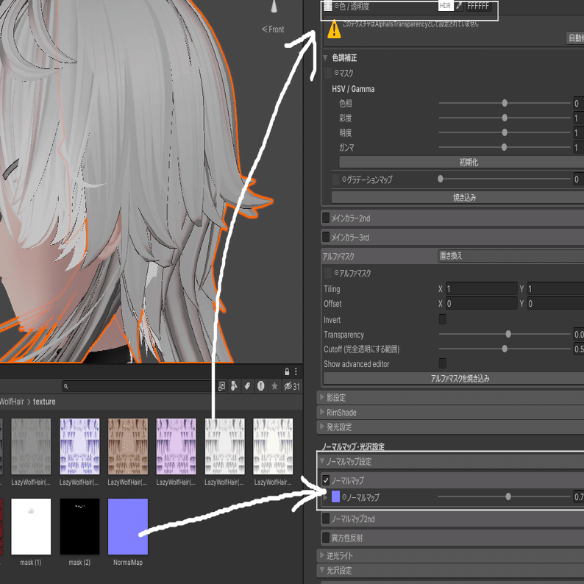Toggle the Invert checkbox
Screen dimensions: 584x584
click(443, 319)
